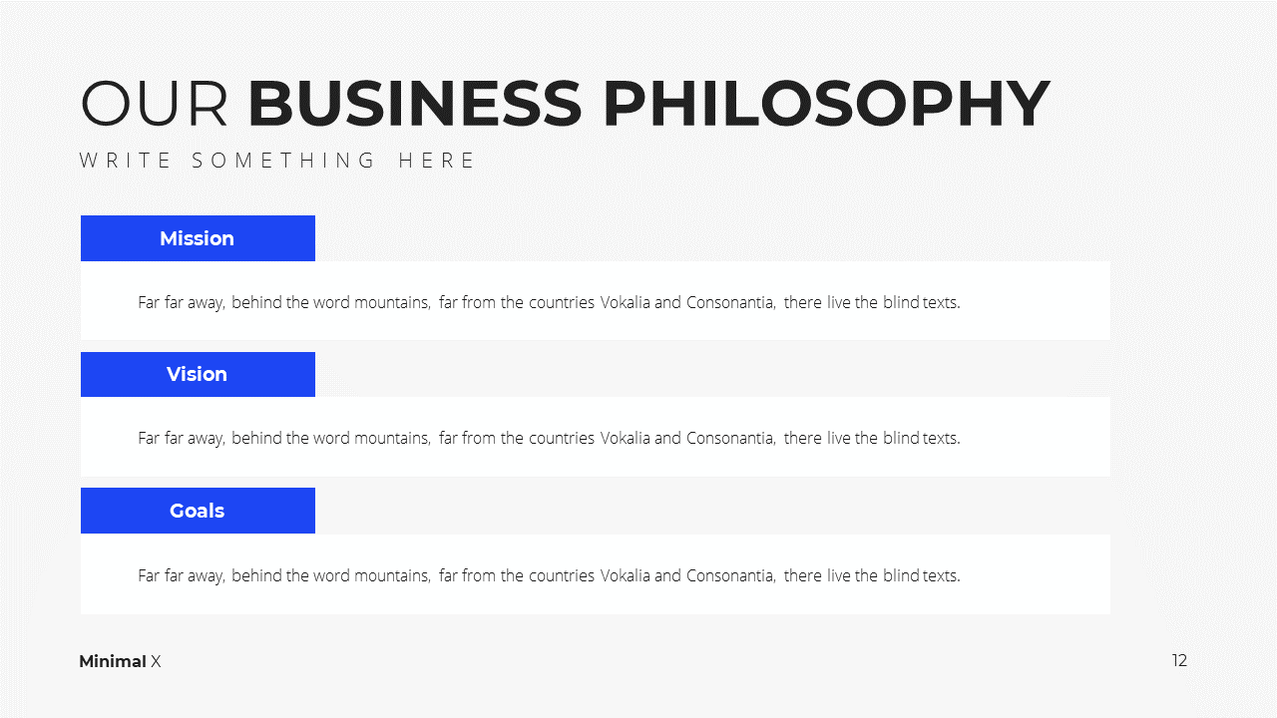Viewport: 1277px width, 718px height.
Task: Select the blue Goals label
Action: point(198,511)
